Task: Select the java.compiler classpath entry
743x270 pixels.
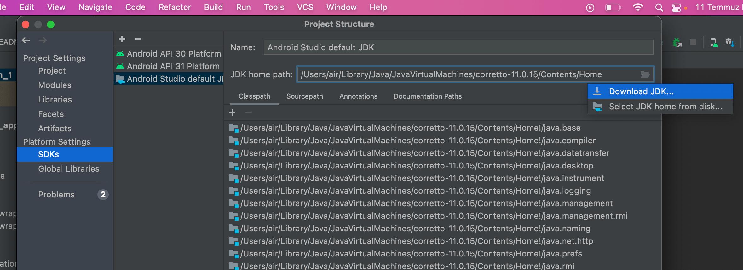Action: (412, 141)
